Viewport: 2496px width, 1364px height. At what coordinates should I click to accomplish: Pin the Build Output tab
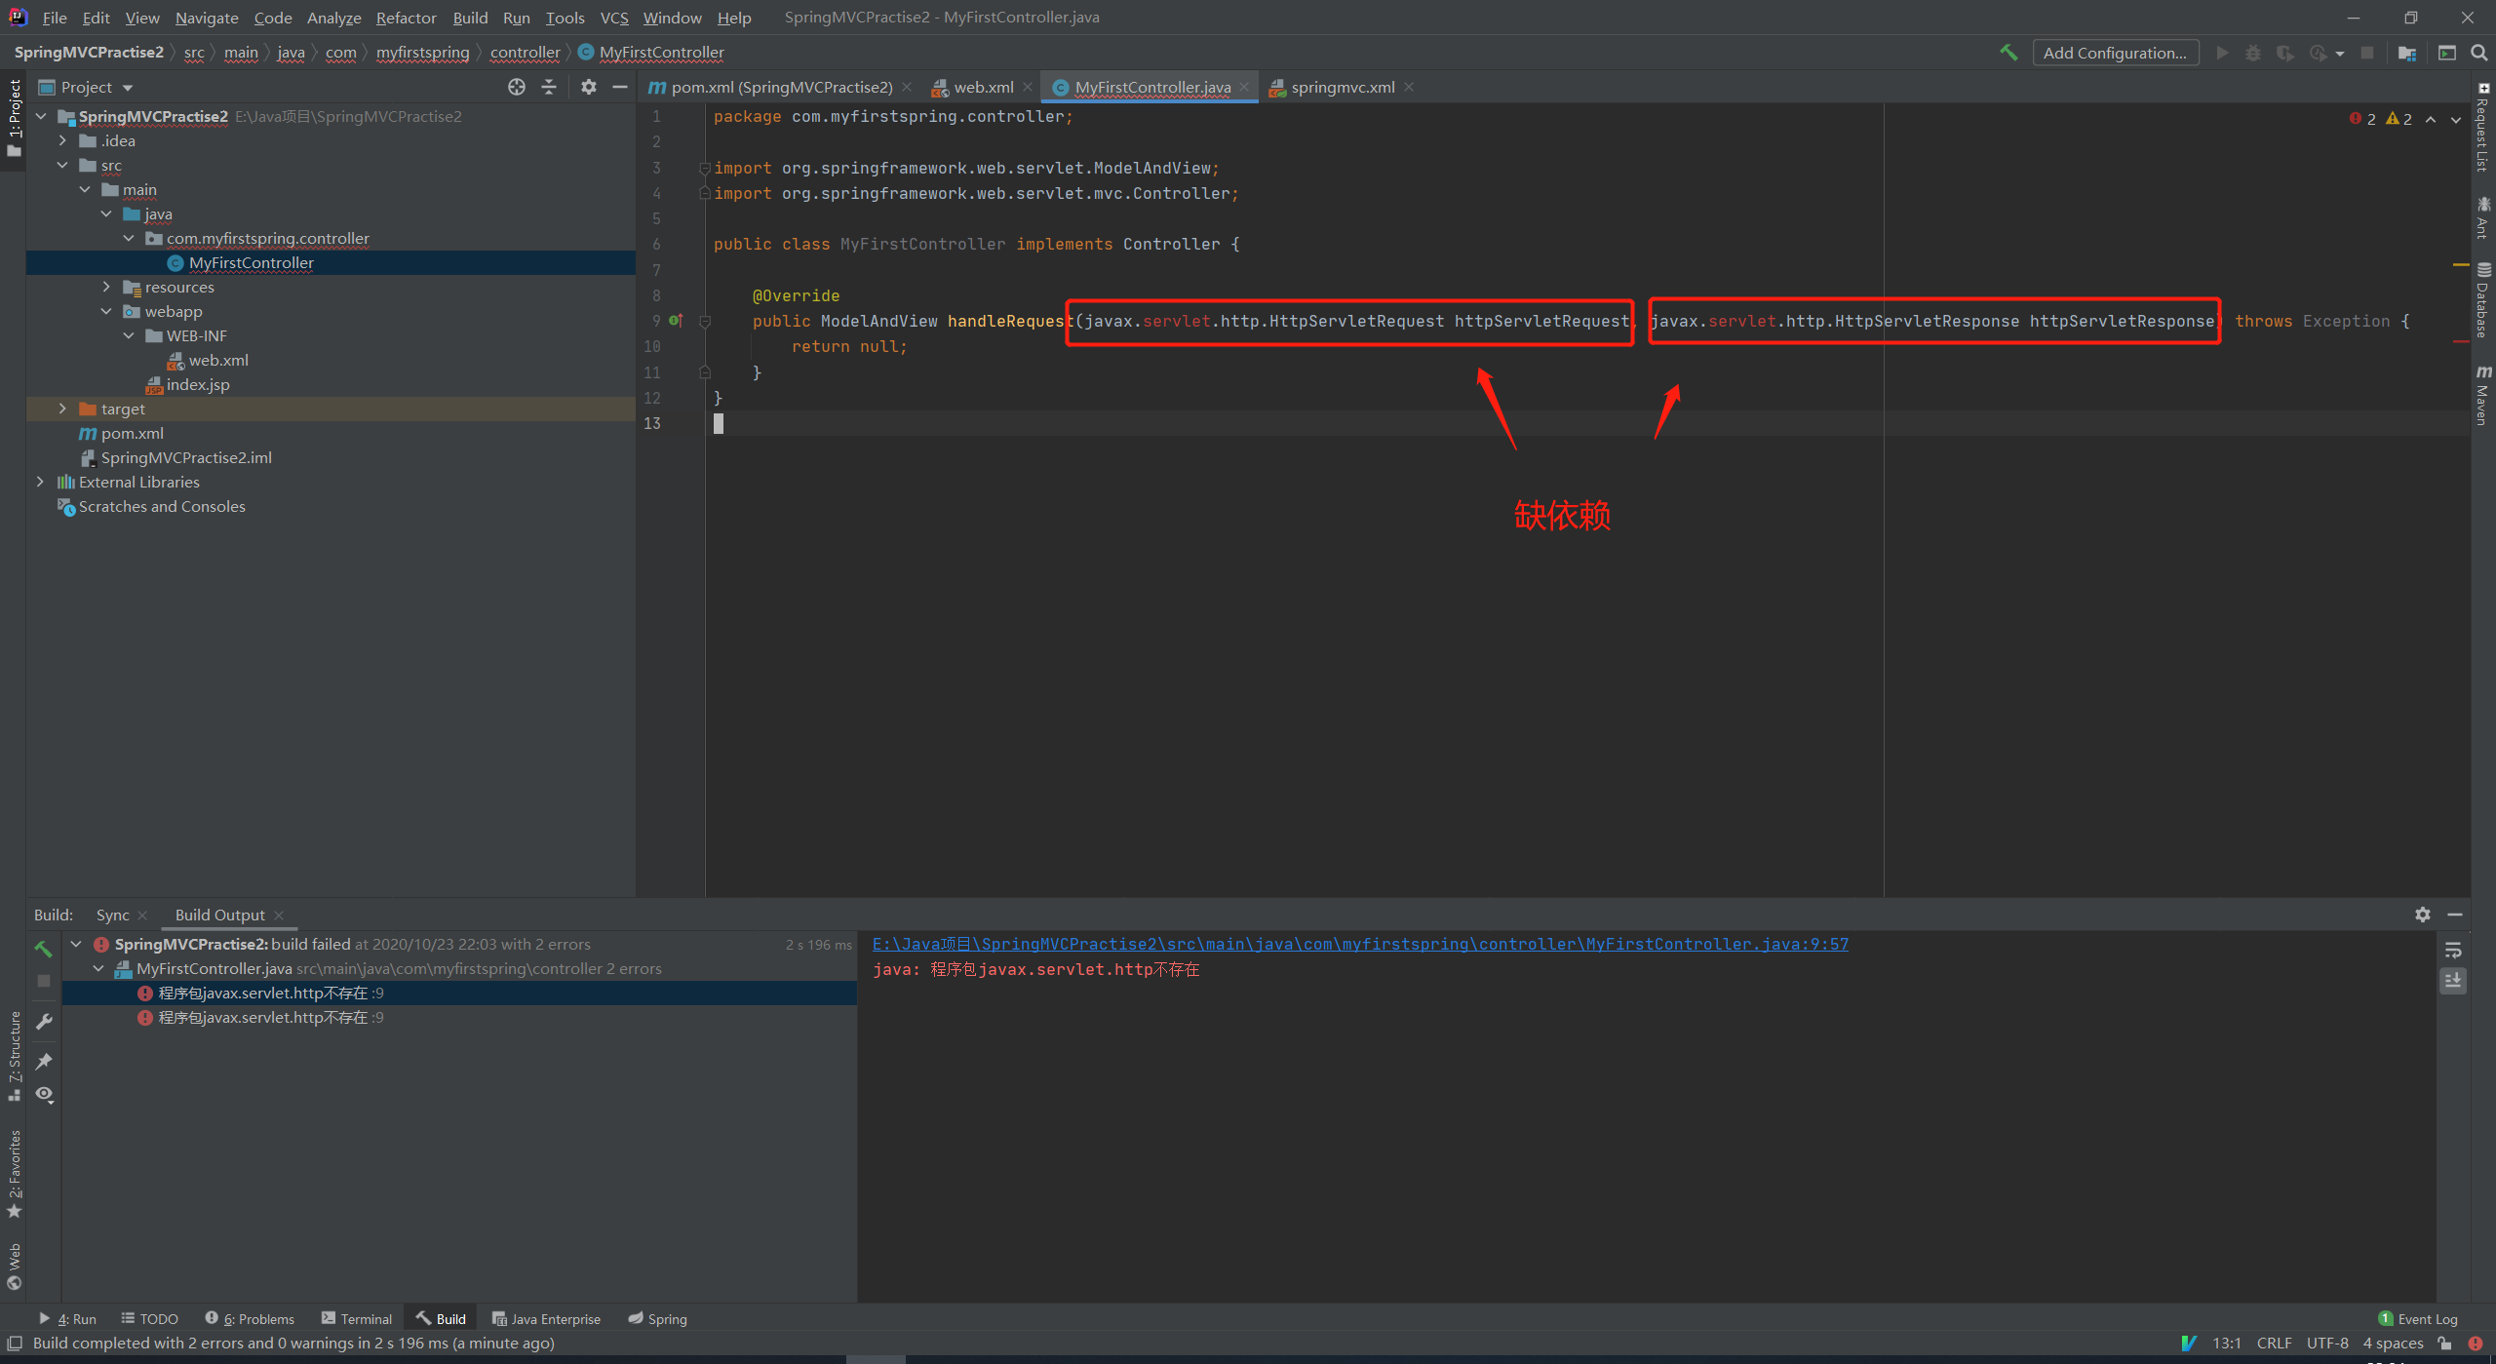coord(44,1061)
